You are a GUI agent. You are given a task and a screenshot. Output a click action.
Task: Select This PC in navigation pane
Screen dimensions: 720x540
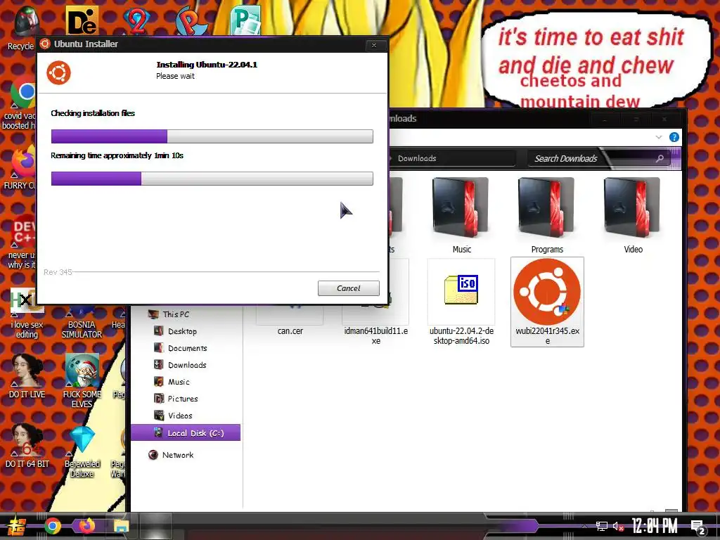[175, 314]
